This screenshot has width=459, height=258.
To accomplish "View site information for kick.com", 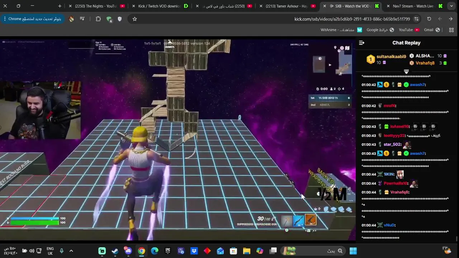I will tap(416, 19).
